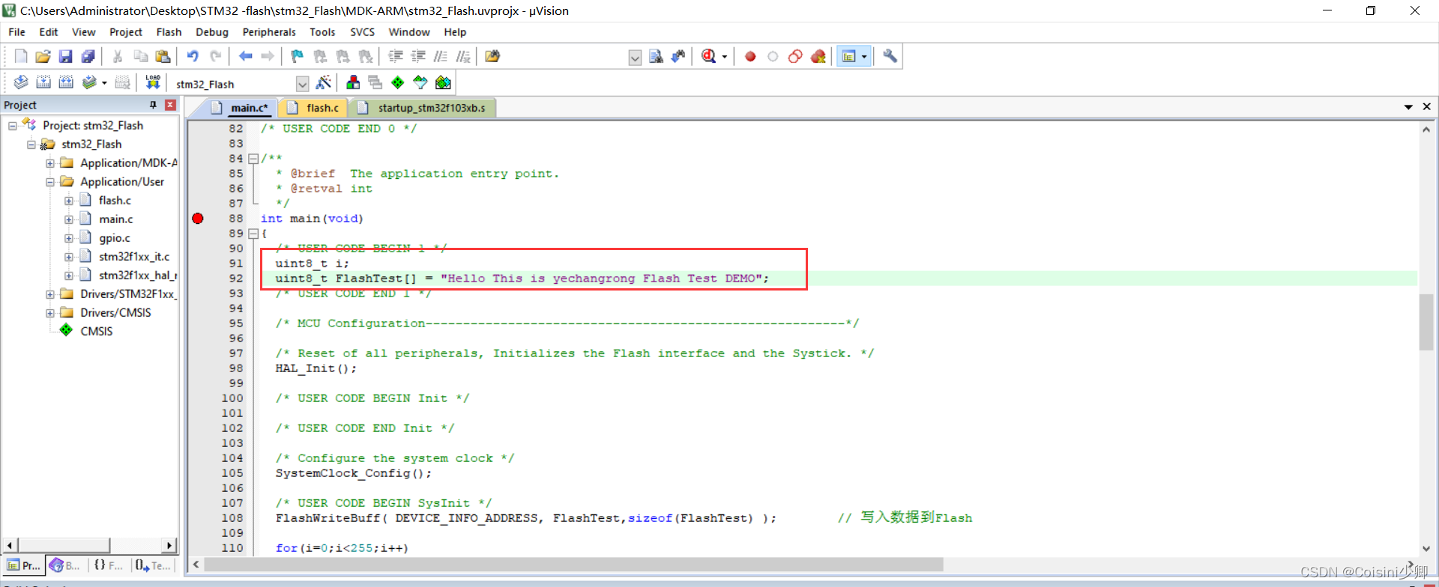1439x587 pixels.
Task: Select CMSIS item in the project tree
Action: pyautogui.click(x=96, y=332)
